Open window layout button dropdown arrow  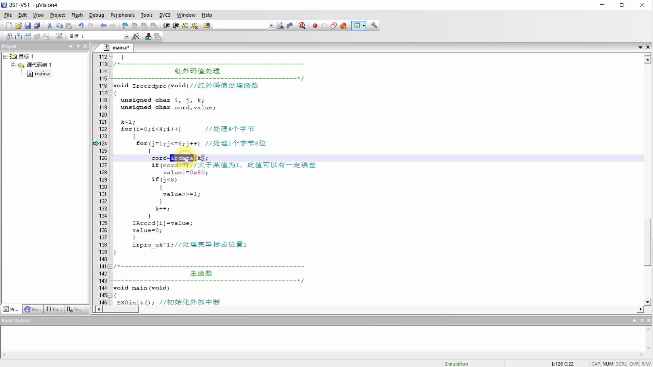[x=364, y=26]
